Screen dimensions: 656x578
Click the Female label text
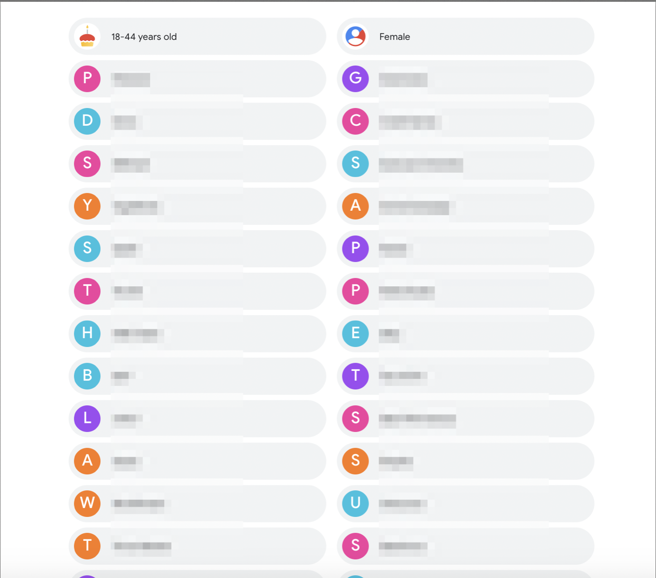[x=395, y=37]
